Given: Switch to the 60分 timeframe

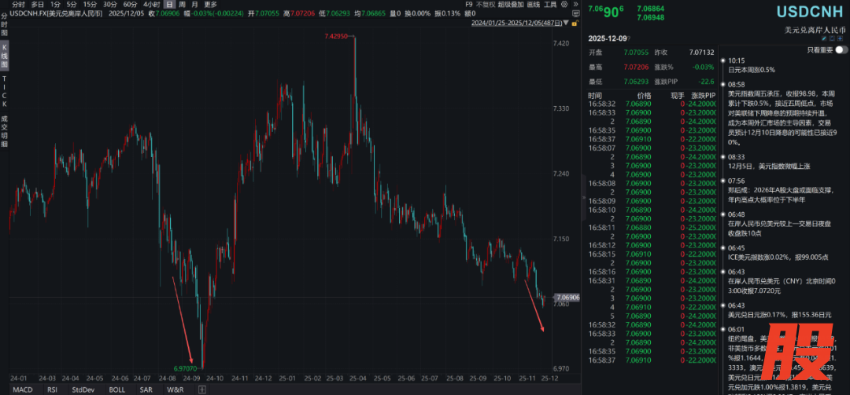Looking at the screenshot, I should click(131, 5).
